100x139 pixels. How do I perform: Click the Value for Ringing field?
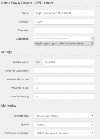64,96
